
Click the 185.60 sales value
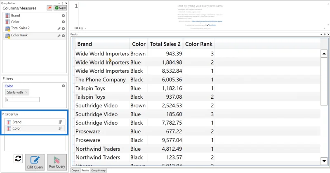174,114
